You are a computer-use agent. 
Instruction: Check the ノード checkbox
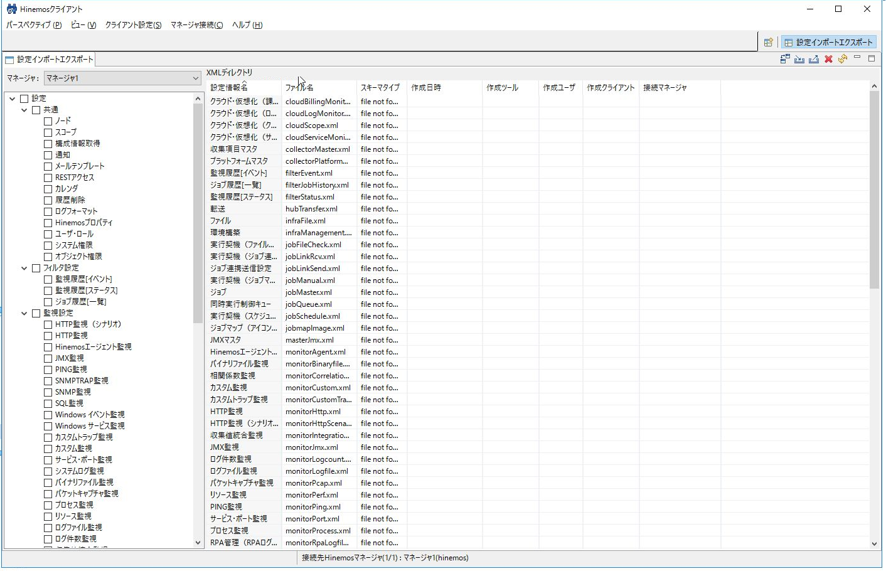click(x=48, y=121)
